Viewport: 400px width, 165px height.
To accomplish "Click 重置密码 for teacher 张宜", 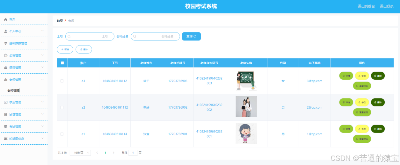I will coord(362,139).
